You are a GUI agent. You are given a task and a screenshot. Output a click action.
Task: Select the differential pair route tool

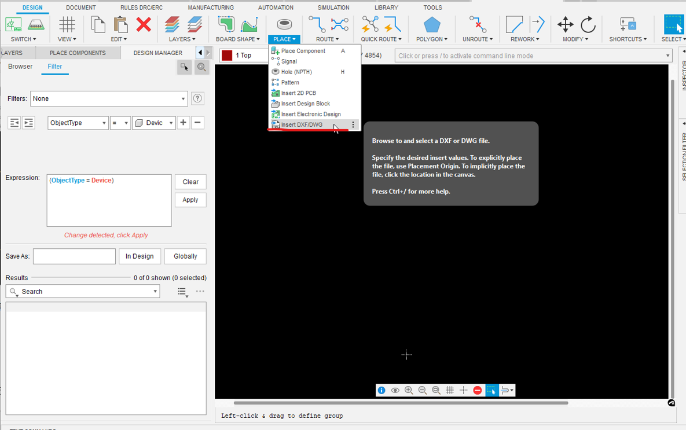[339, 24]
